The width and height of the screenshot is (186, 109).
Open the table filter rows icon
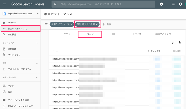point(172,43)
